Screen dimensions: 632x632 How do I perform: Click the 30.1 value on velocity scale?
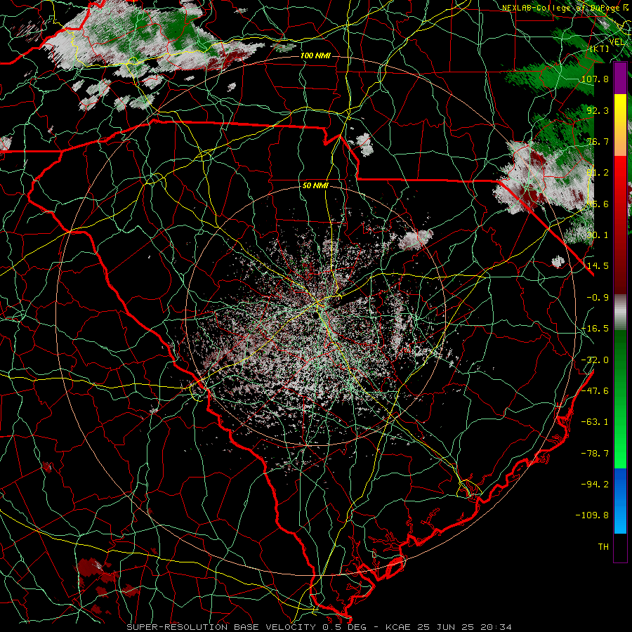(x=598, y=235)
